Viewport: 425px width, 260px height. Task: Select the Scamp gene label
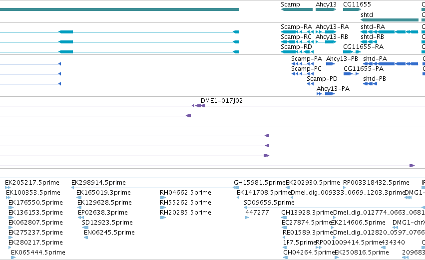290,4
